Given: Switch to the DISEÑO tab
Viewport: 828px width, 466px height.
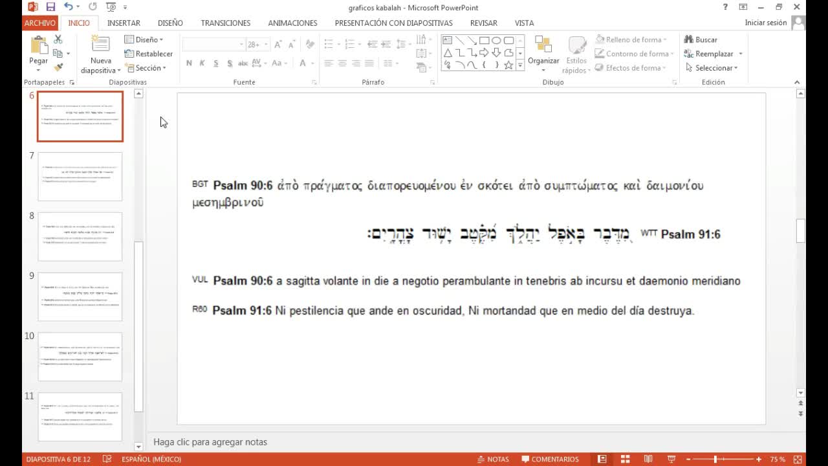Looking at the screenshot, I should click(x=170, y=23).
